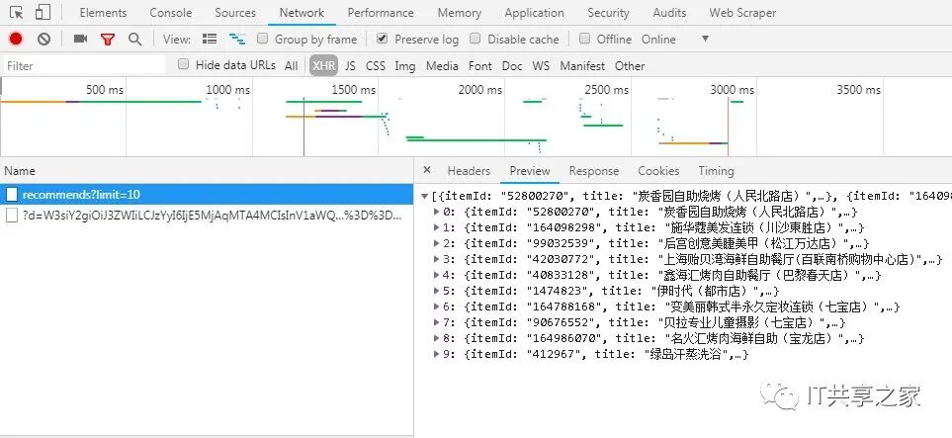This screenshot has width=952, height=438.
Task: Toggle the device toolbar icon
Action: [x=43, y=12]
